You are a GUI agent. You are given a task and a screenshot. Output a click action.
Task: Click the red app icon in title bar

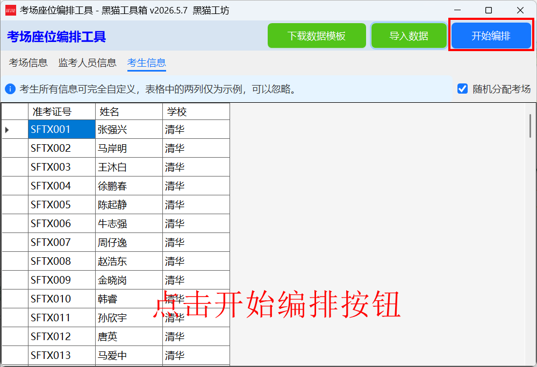pyautogui.click(x=11, y=10)
